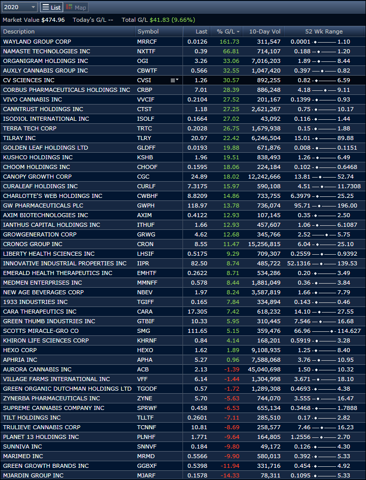
Task: Select TERRA TECH CORP row
Action: click(x=182, y=128)
